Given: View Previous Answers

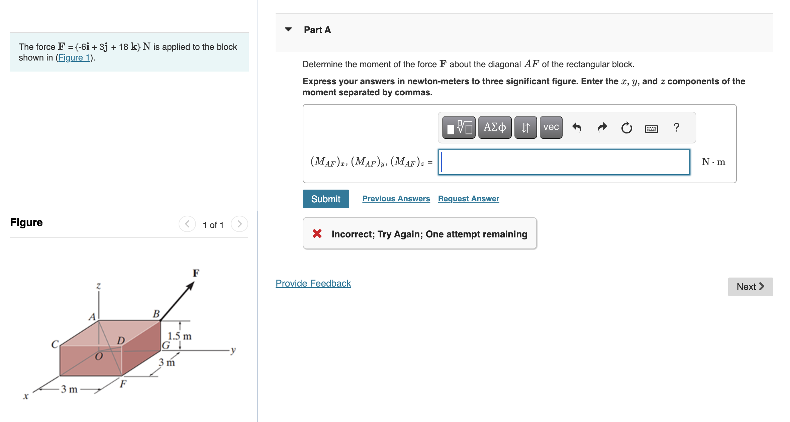Looking at the screenshot, I should 396,199.
